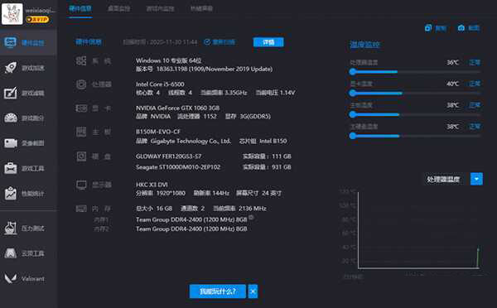Viewport: 497px width, 308px height.
Task: Open the chart performance statistics sidebar item
Action: pyautogui.click(x=28, y=193)
